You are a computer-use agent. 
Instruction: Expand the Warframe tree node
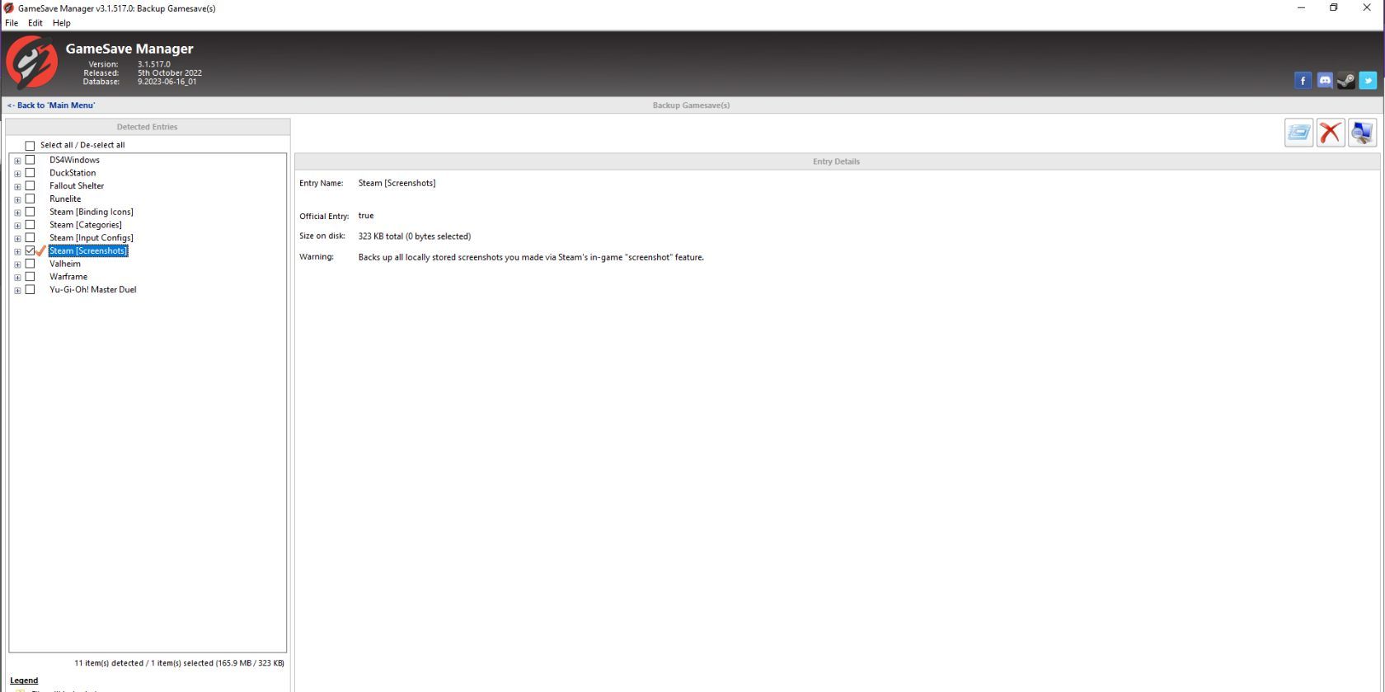tap(17, 278)
